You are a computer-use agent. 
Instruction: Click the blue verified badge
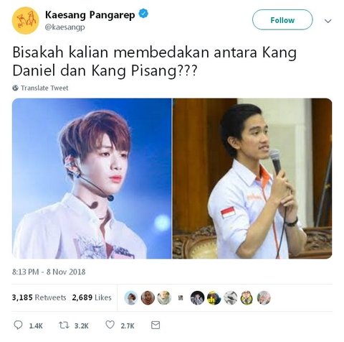click(143, 14)
